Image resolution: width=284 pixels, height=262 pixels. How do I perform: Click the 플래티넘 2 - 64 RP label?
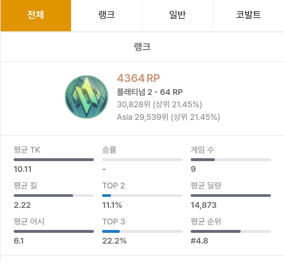point(150,92)
